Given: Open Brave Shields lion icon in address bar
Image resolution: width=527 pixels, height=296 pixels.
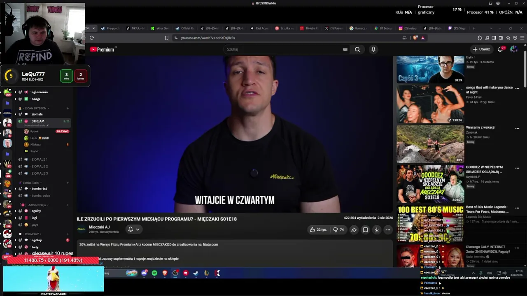Looking at the screenshot, I should click(x=415, y=38).
